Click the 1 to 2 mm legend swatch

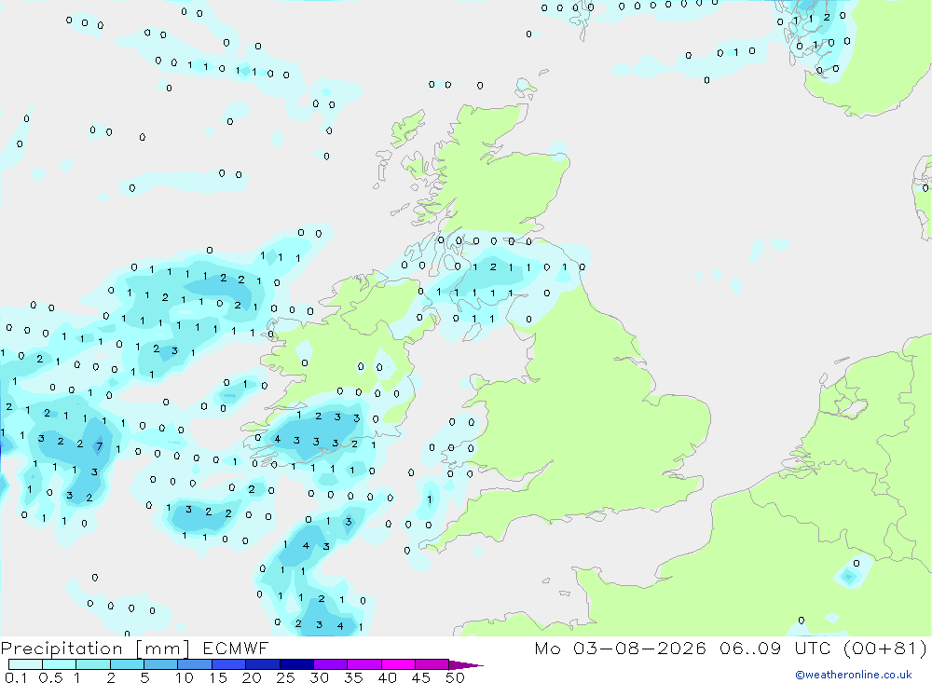[93, 664]
